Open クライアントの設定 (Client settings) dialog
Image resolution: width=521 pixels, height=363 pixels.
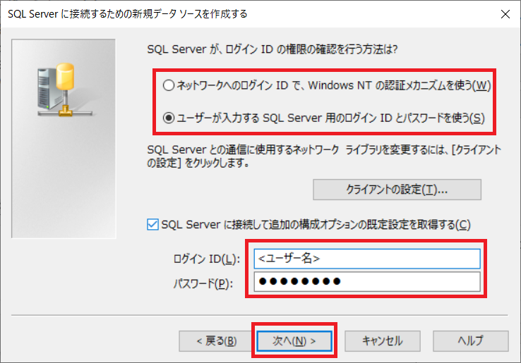(397, 190)
